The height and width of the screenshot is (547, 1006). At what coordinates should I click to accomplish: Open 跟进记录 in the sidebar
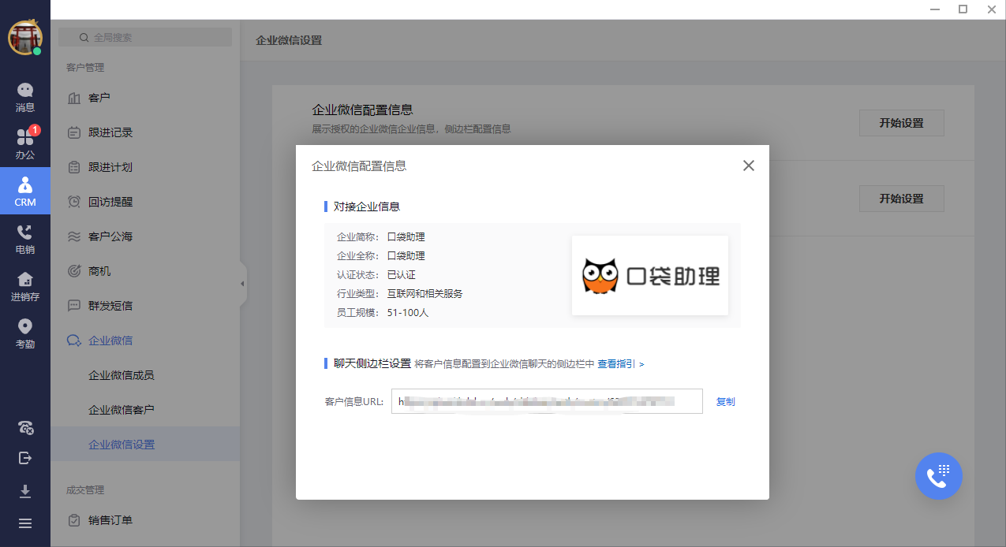tap(145, 132)
